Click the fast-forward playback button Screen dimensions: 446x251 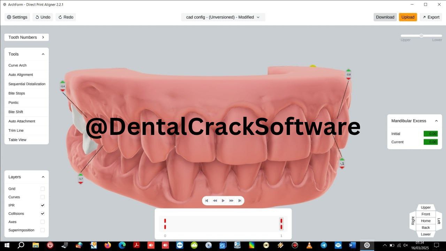(x=231, y=200)
